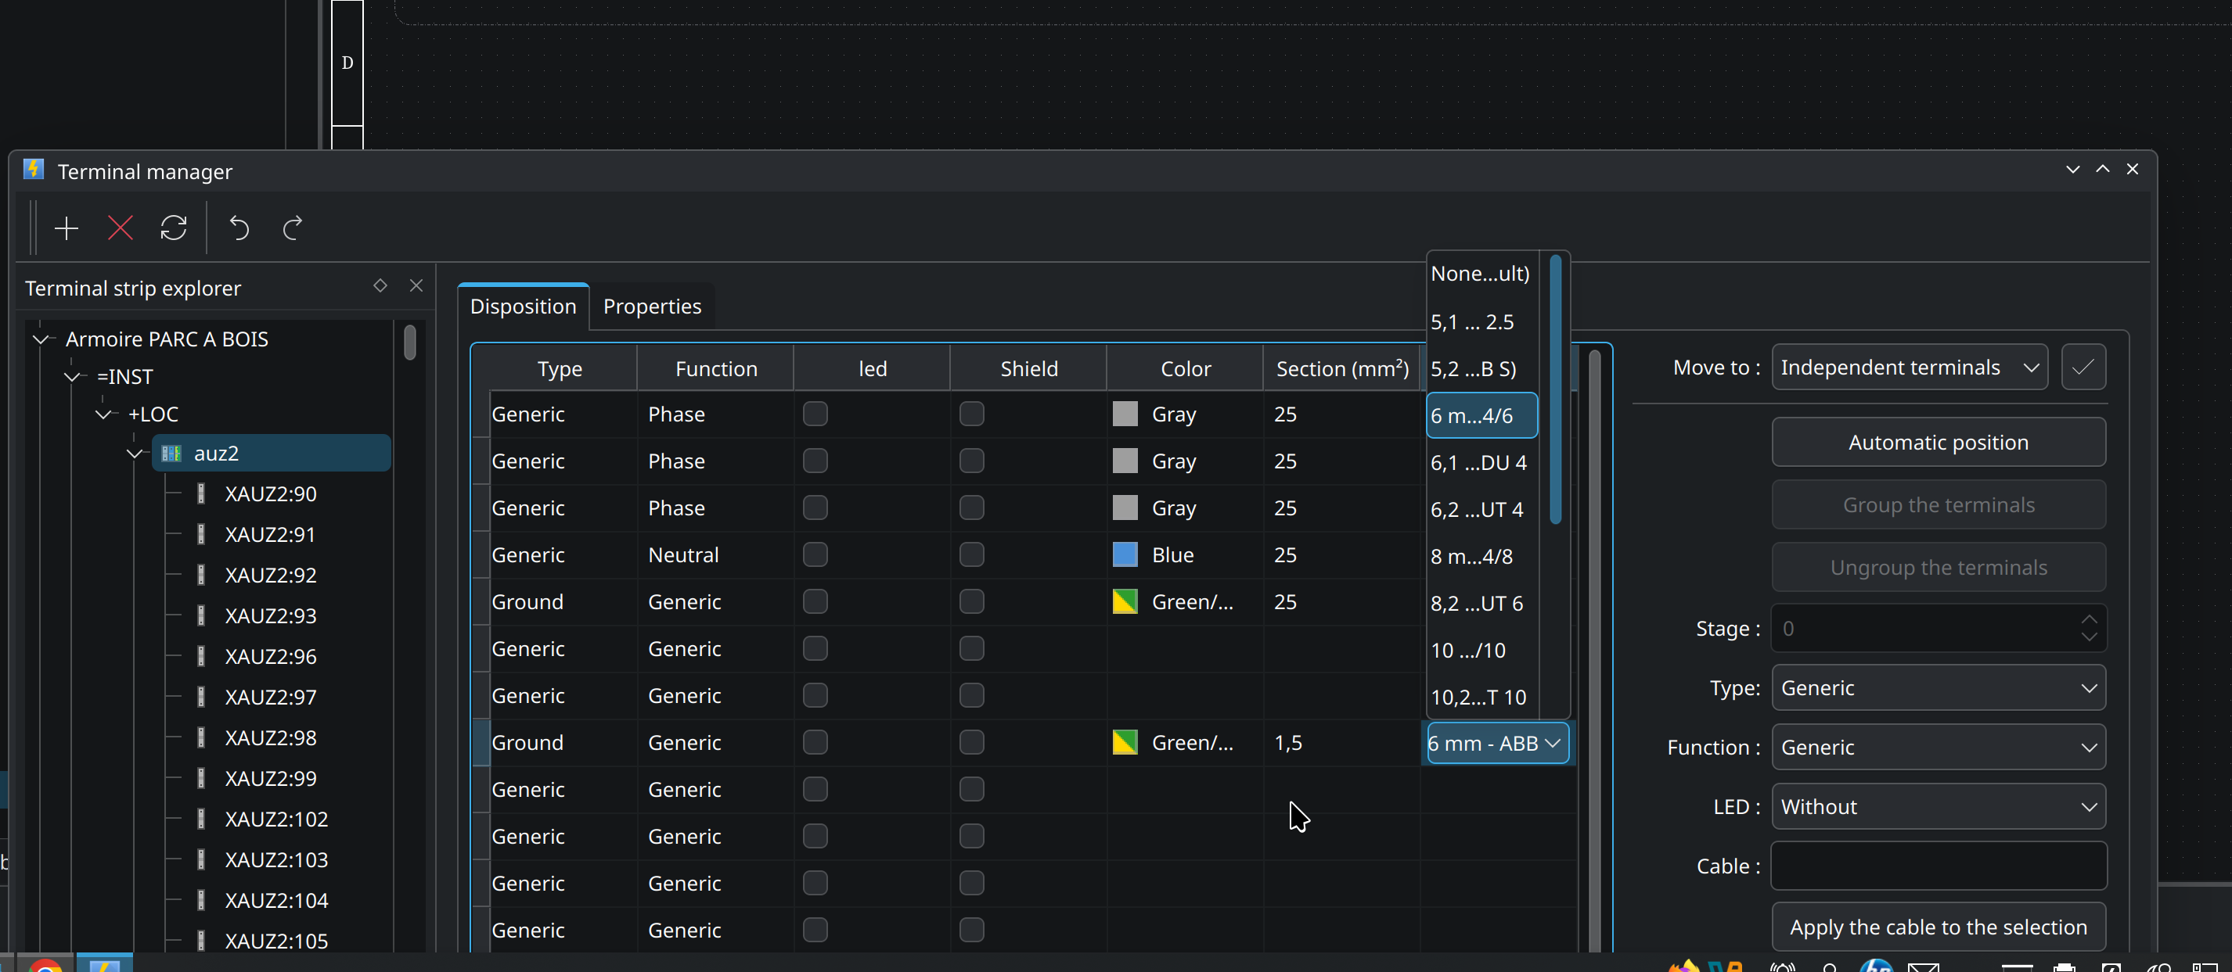Viewport: 2232px width, 972px height.
Task: Collapse the +LOC tree node
Action: click(x=104, y=414)
